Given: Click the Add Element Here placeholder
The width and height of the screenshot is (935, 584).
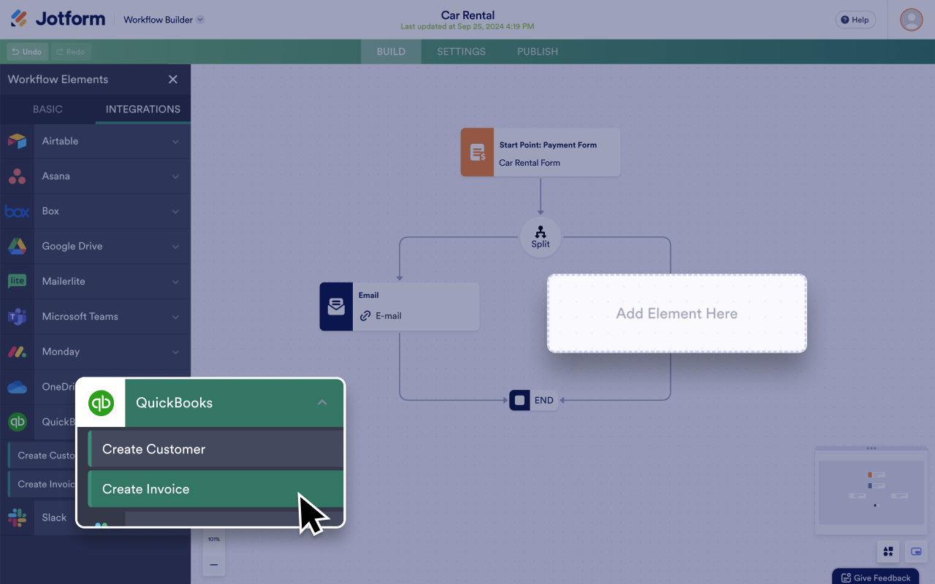Looking at the screenshot, I should point(677,314).
